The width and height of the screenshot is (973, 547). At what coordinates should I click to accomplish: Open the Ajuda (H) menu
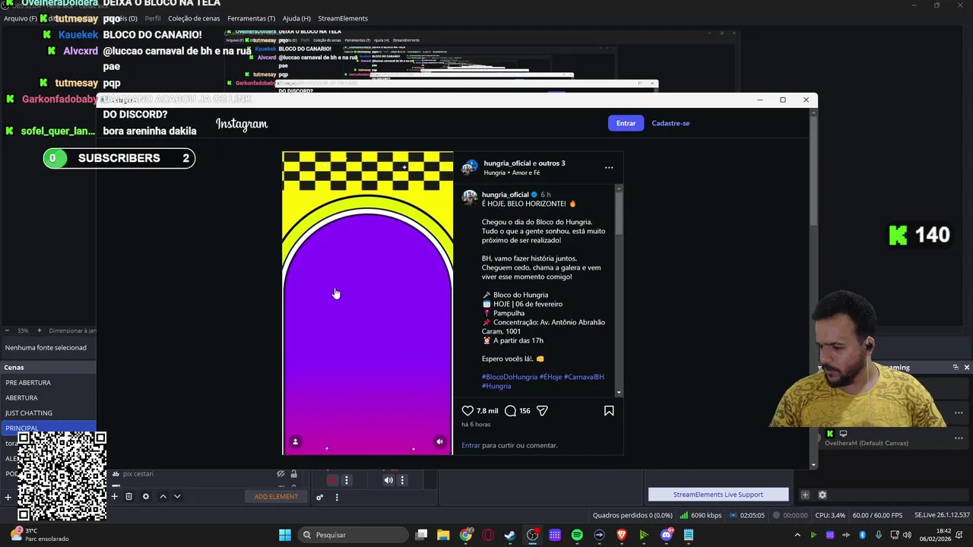[296, 18]
